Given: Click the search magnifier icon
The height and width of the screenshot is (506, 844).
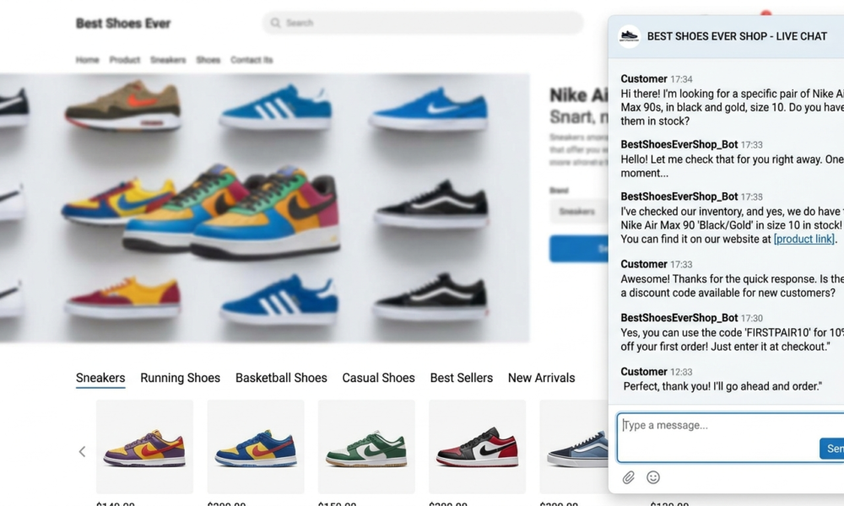Looking at the screenshot, I should coord(276,23).
